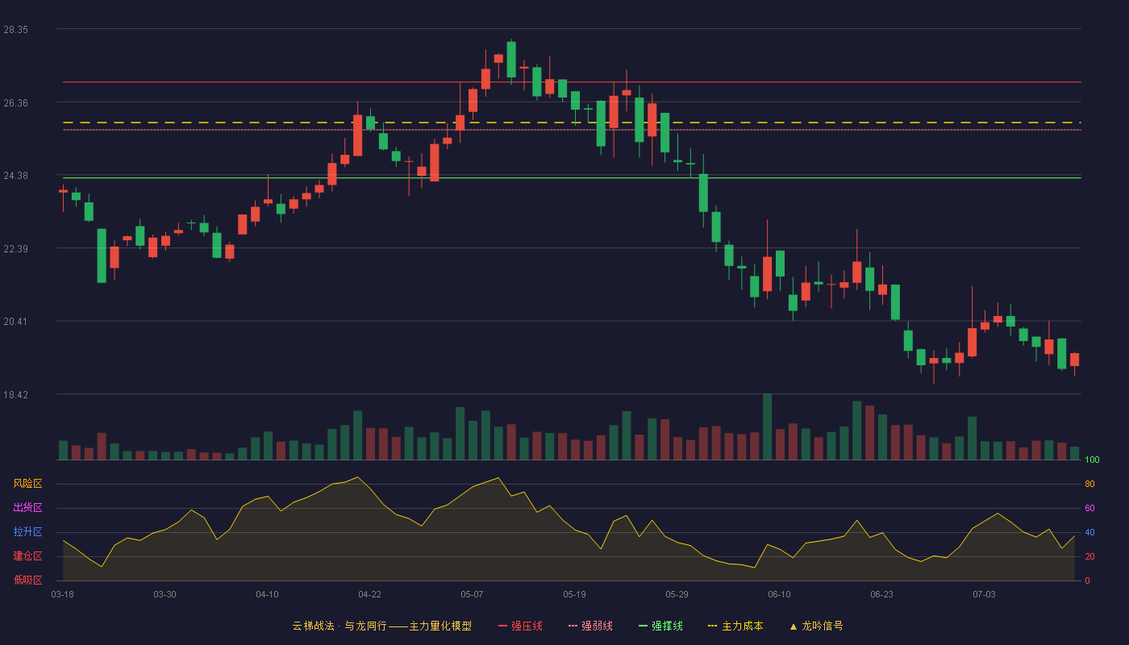Toggle the 龙吟信号 legend entry

pyautogui.click(x=816, y=626)
